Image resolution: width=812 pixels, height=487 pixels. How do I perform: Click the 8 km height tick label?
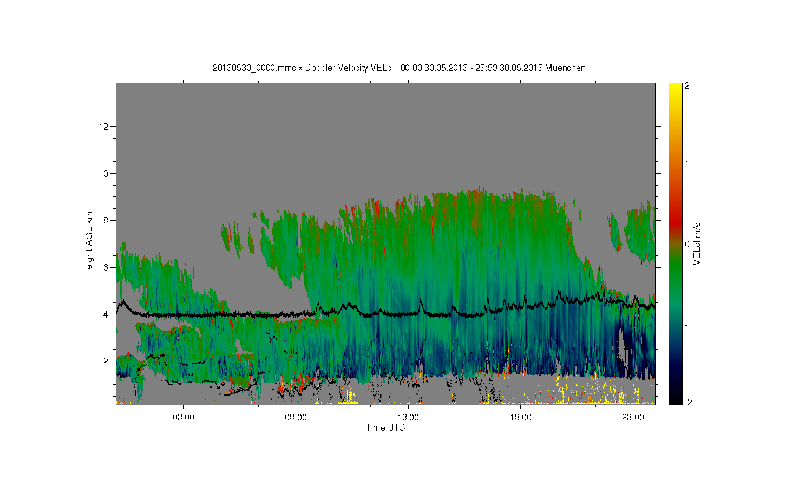coord(107,220)
